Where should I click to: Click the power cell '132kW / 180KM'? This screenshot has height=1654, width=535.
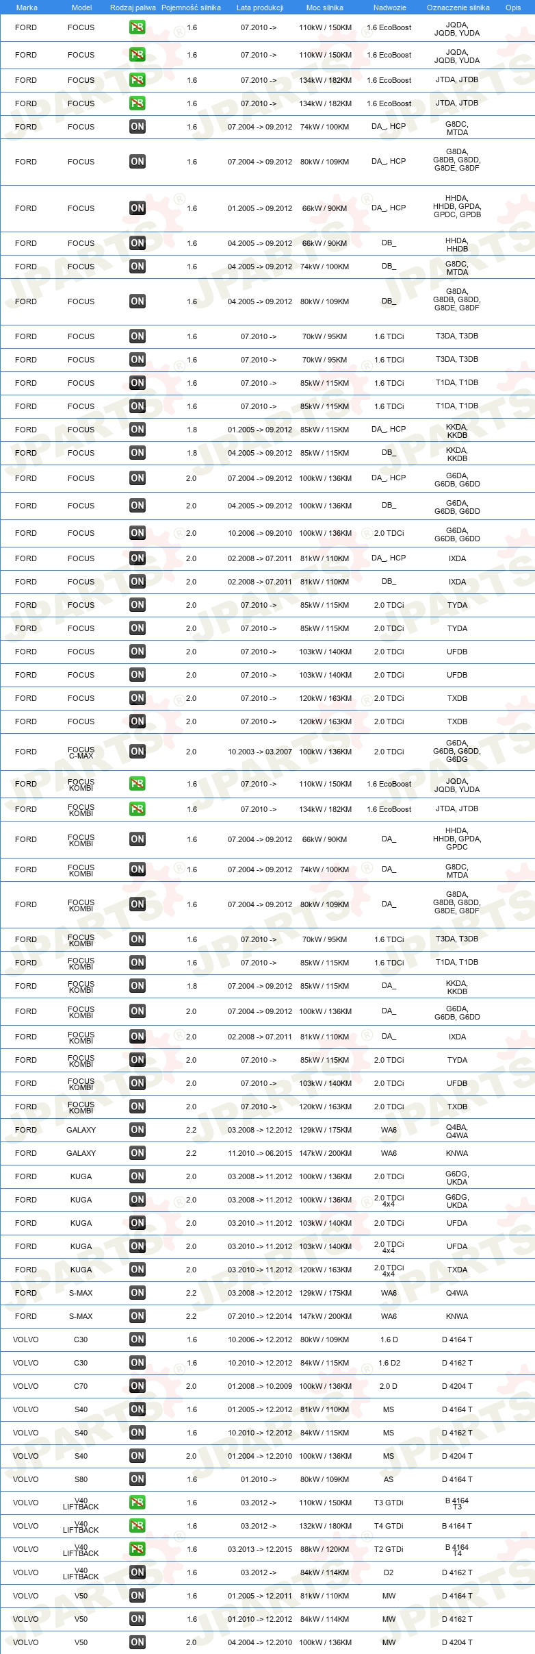click(325, 1526)
